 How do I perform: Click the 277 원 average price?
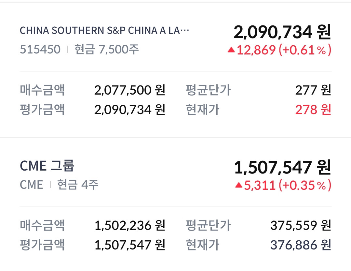point(313,90)
